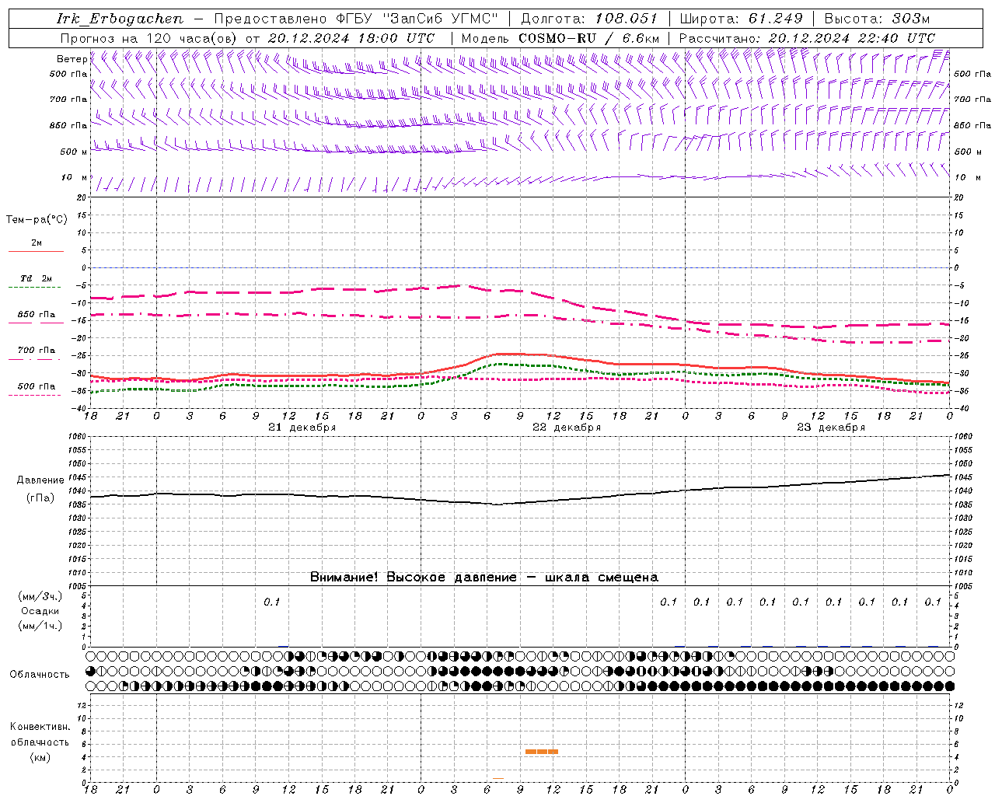995x796 pixels.
Task: Click the 'Давление' pressure label
Action: pos(40,480)
